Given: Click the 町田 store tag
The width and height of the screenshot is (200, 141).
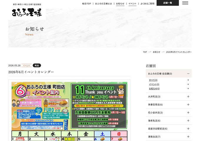Looking at the screenshot, I should click(37, 66).
